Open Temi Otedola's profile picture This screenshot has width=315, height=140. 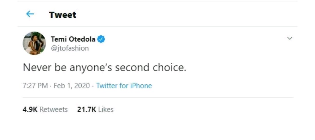point(34,43)
